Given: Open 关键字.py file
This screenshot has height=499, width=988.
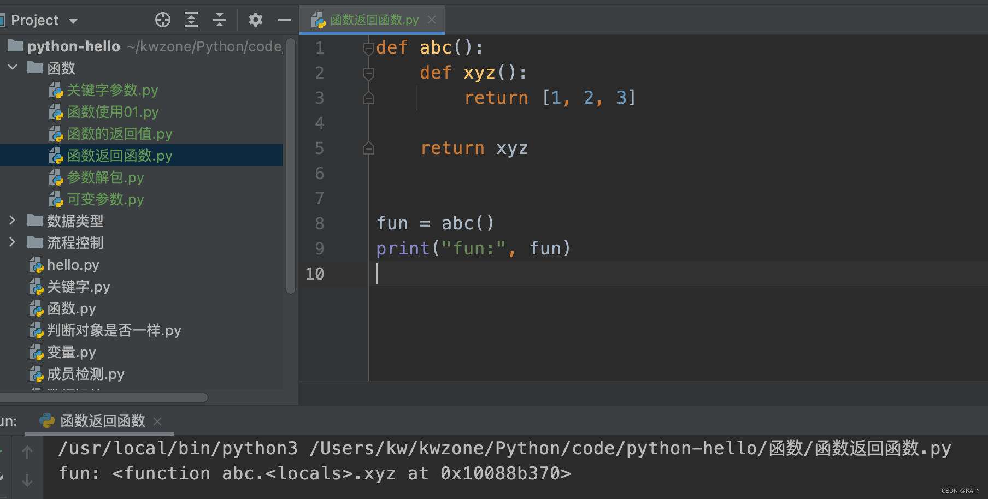Looking at the screenshot, I should pos(79,287).
